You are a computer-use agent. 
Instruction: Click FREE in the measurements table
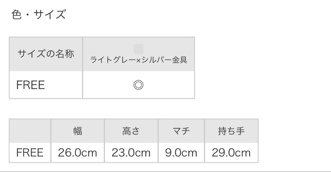click(30, 153)
